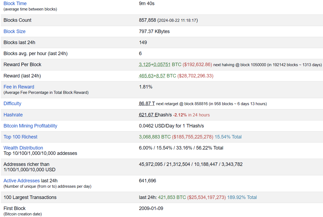The width and height of the screenshot is (323, 217).
Task: Open the Block Time link
Action: click(x=15, y=3)
